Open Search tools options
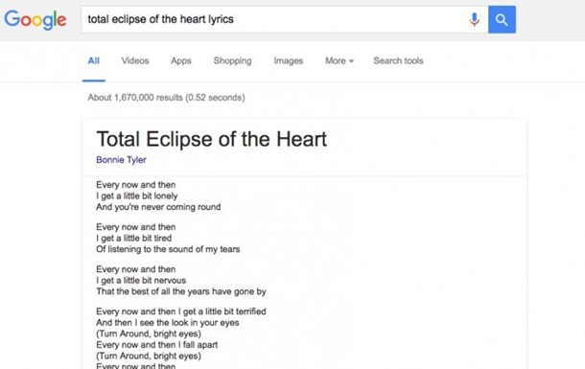585x369 pixels. (398, 60)
